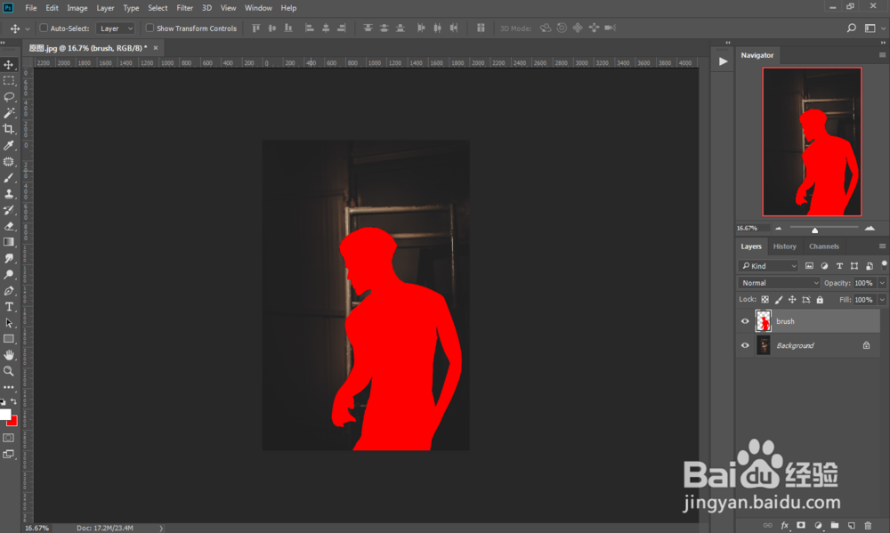This screenshot has width=890, height=533.
Task: Toggle lock transparent pixels
Action: coord(765,300)
